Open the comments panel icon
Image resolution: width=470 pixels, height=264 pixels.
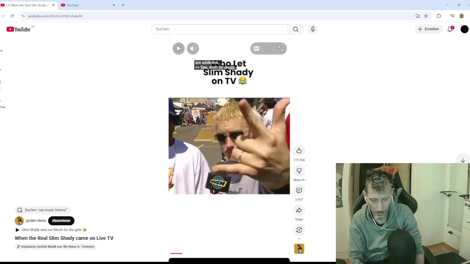click(x=299, y=190)
